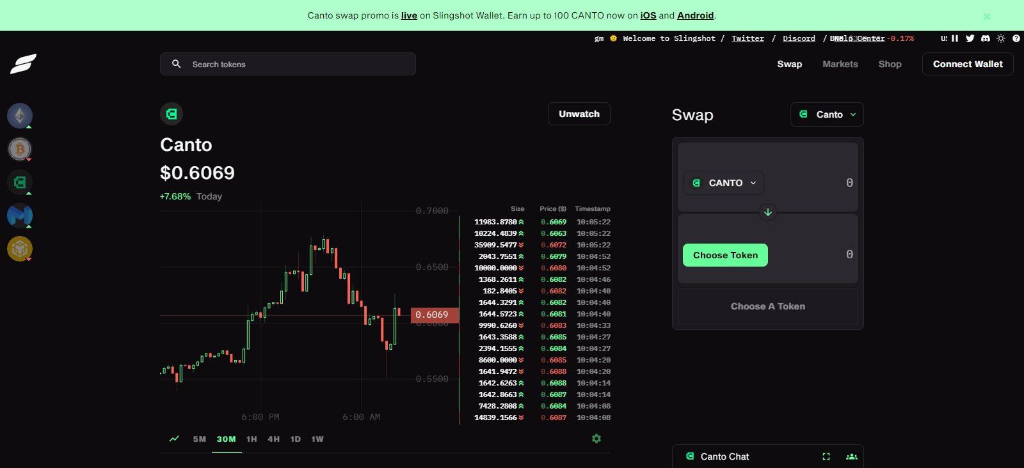Image resolution: width=1024 pixels, height=468 pixels.
Task: Switch to line chart view
Action: 174,439
